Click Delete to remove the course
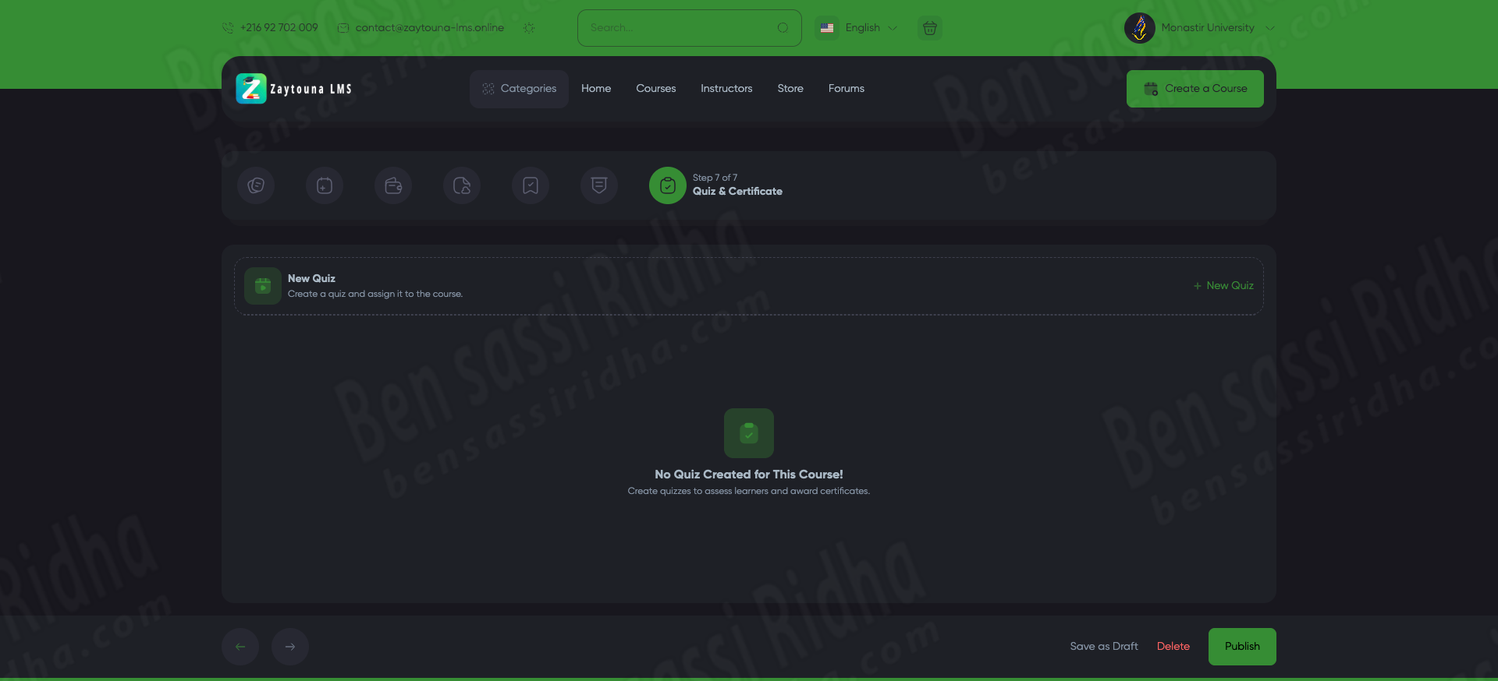The width and height of the screenshot is (1498, 681). click(x=1173, y=647)
